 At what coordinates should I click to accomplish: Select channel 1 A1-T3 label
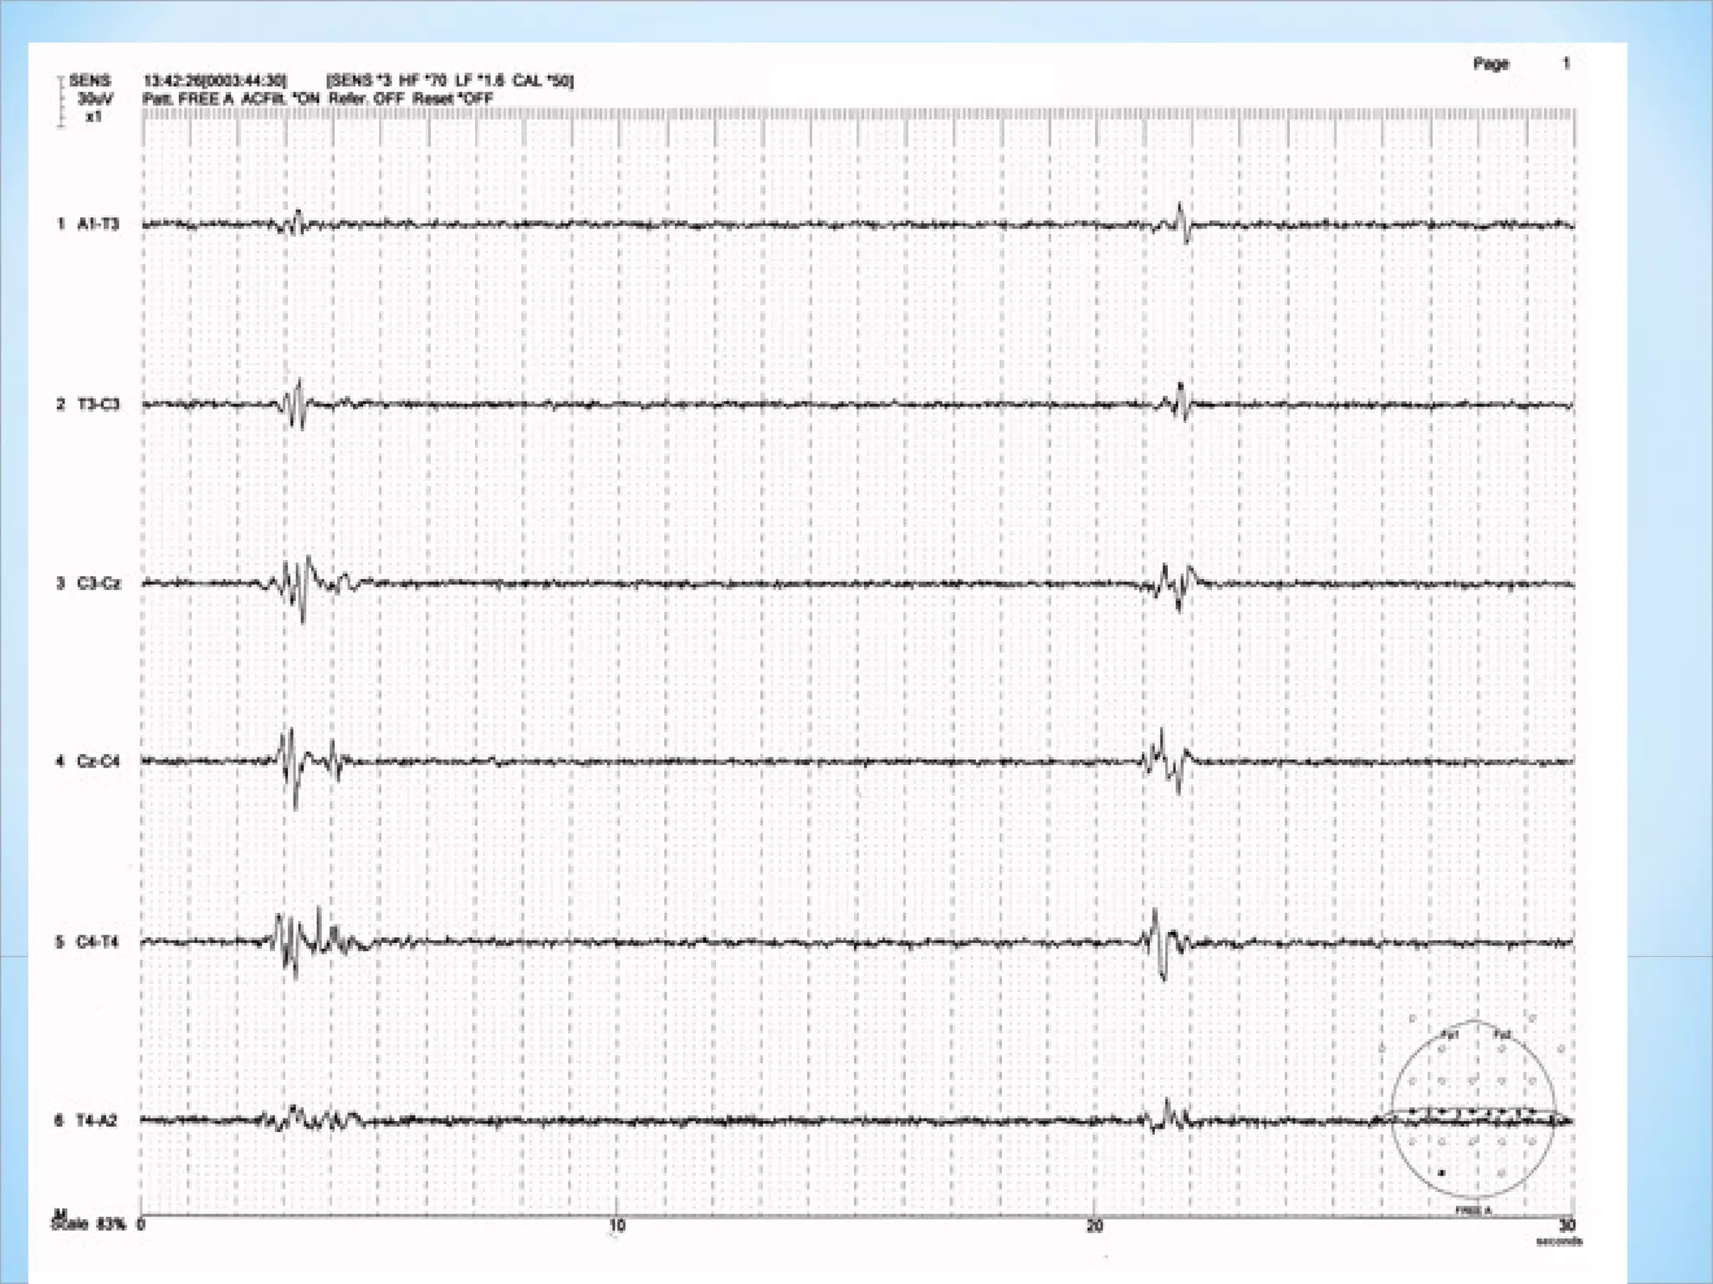[x=98, y=224]
